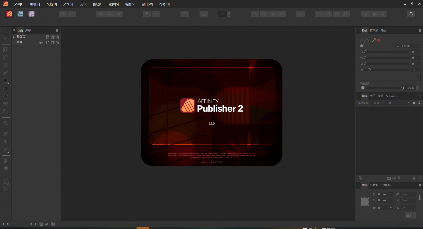Open the Layers panel settings gear

(414, 103)
